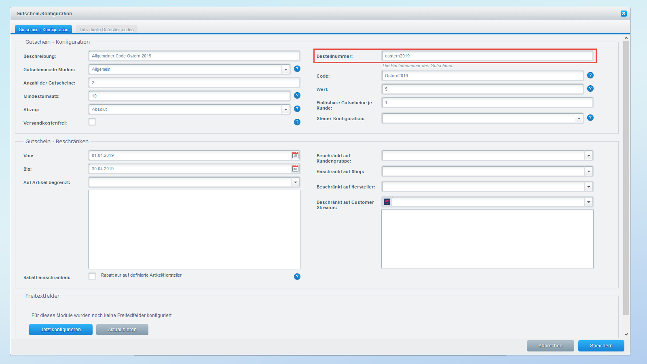Image resolution: width=647 pixels, height=364 pixels.
Task: Open Beschränkt auf Hersteller dropdown
Action: [589, 187]
